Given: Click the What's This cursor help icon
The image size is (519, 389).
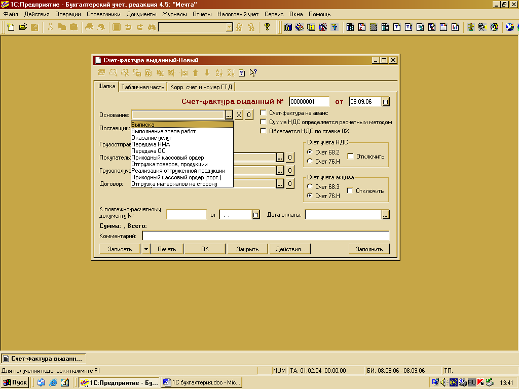Looking at the screenshot, I should click(253, 73).
